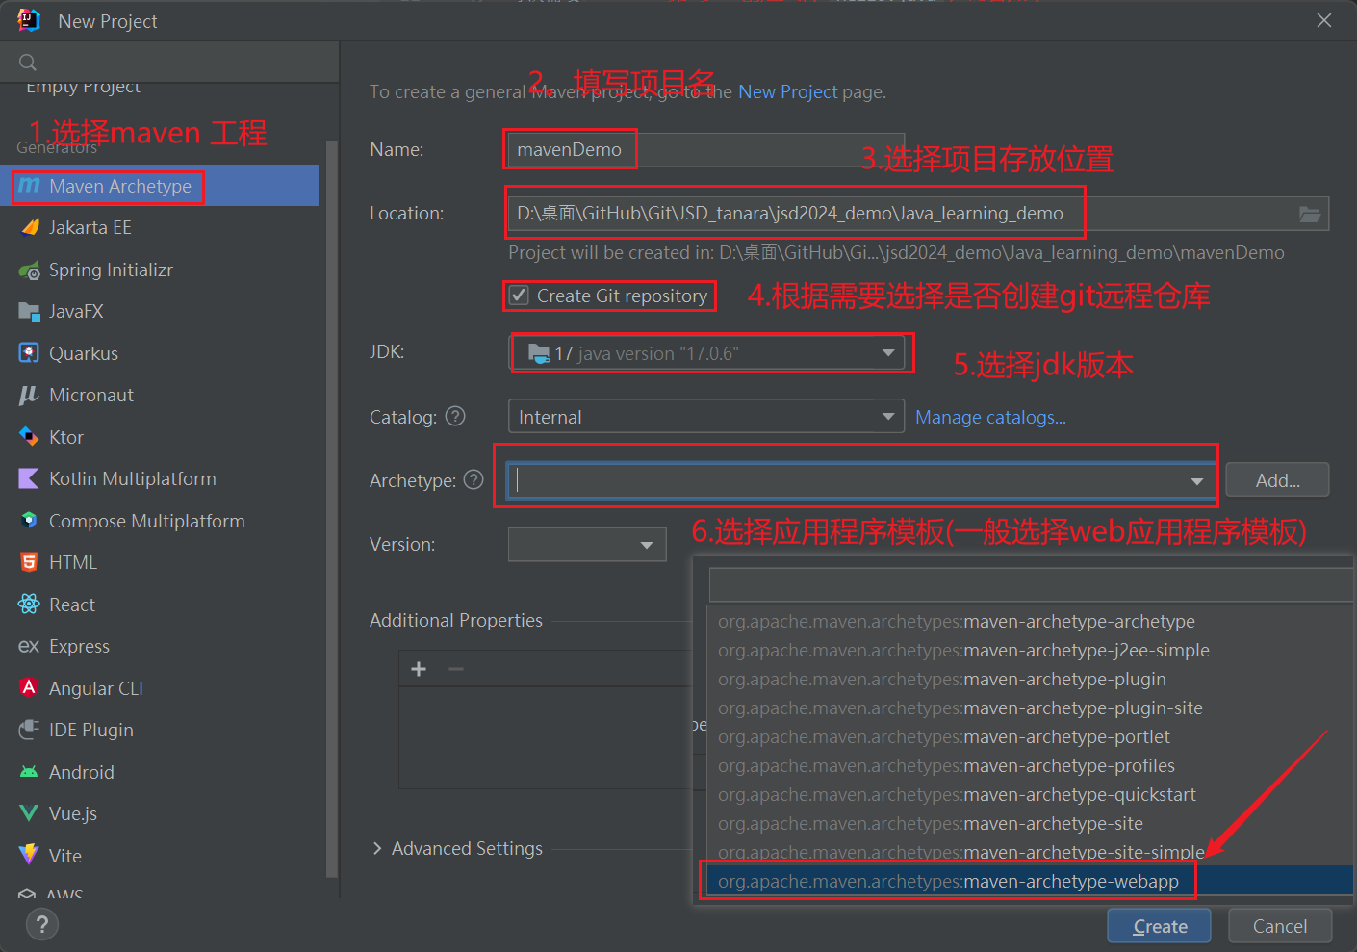Select the Express generator icon
The height and width of the screenshot is (952, 1357).
click(30, 646)
